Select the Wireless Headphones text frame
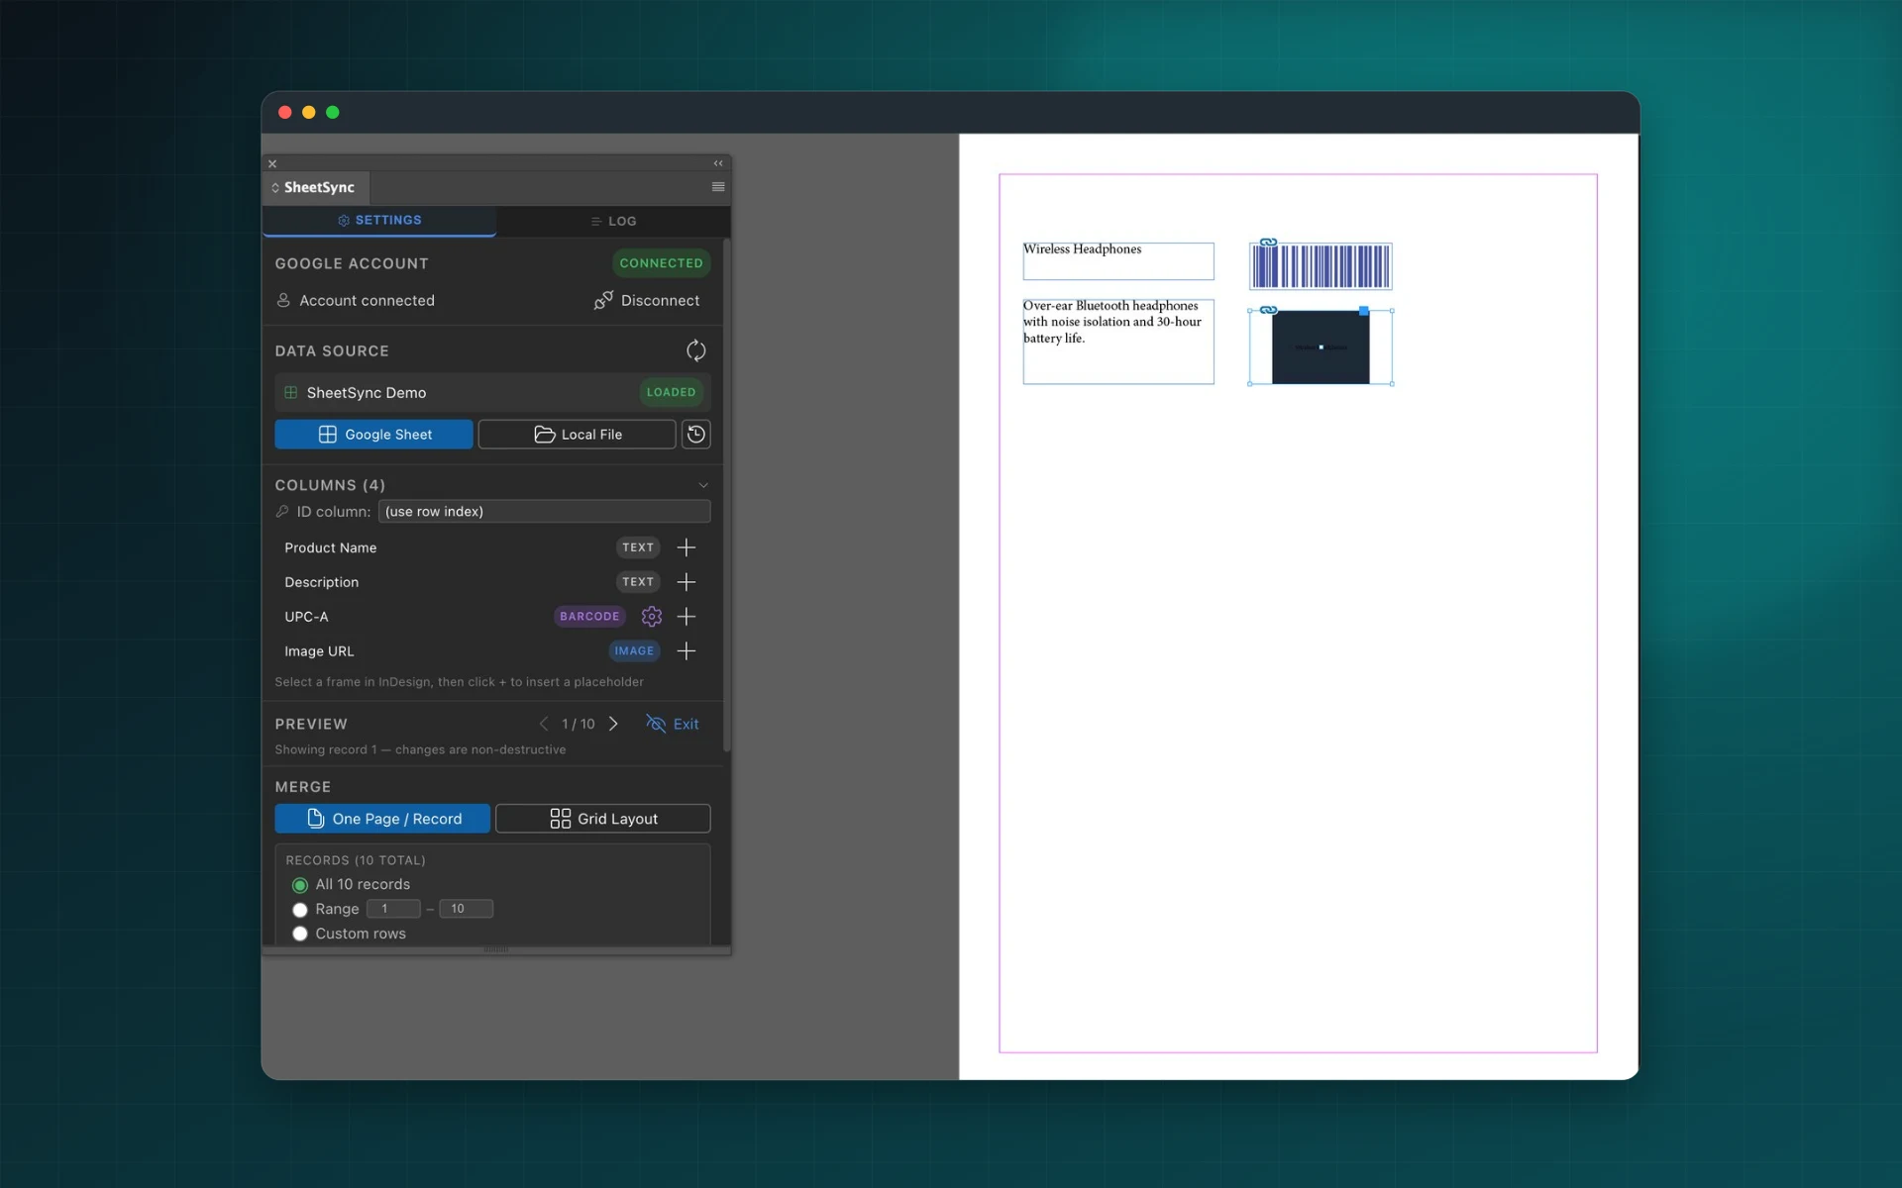Image resolution: width=1902 pixels, height=1188 pixels. click(1118, 261)
